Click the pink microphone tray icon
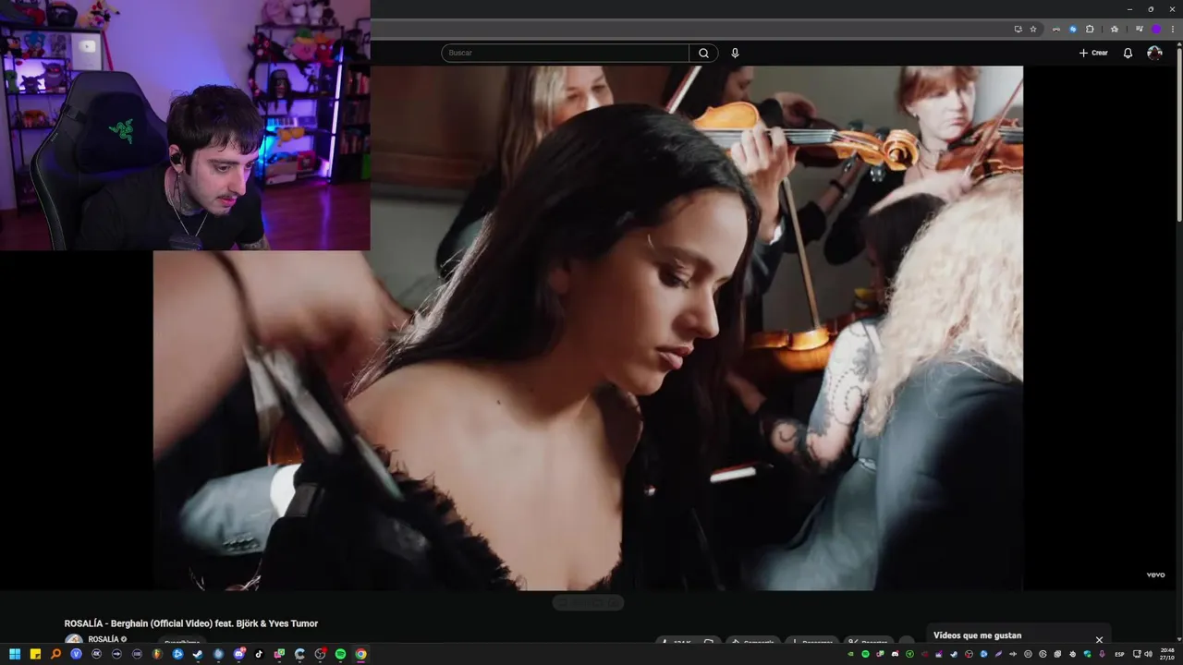The image size is (1183, 665). click(1102, 654)
